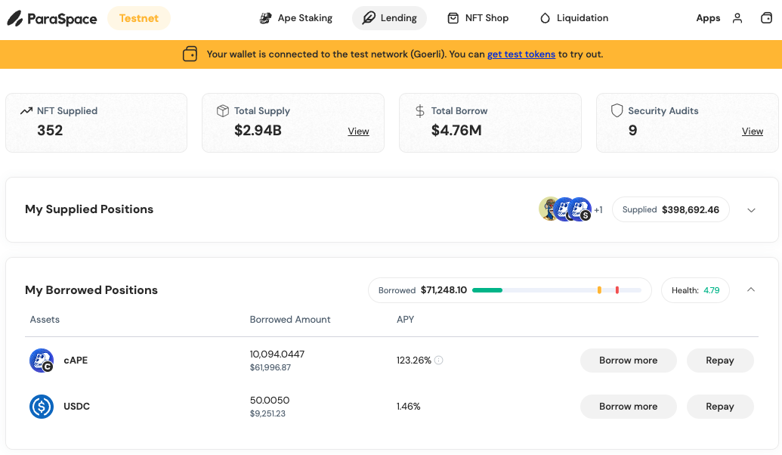Go to the NFT Shop tab
This screenshot has width=782, height=455.
coord(478,18)
